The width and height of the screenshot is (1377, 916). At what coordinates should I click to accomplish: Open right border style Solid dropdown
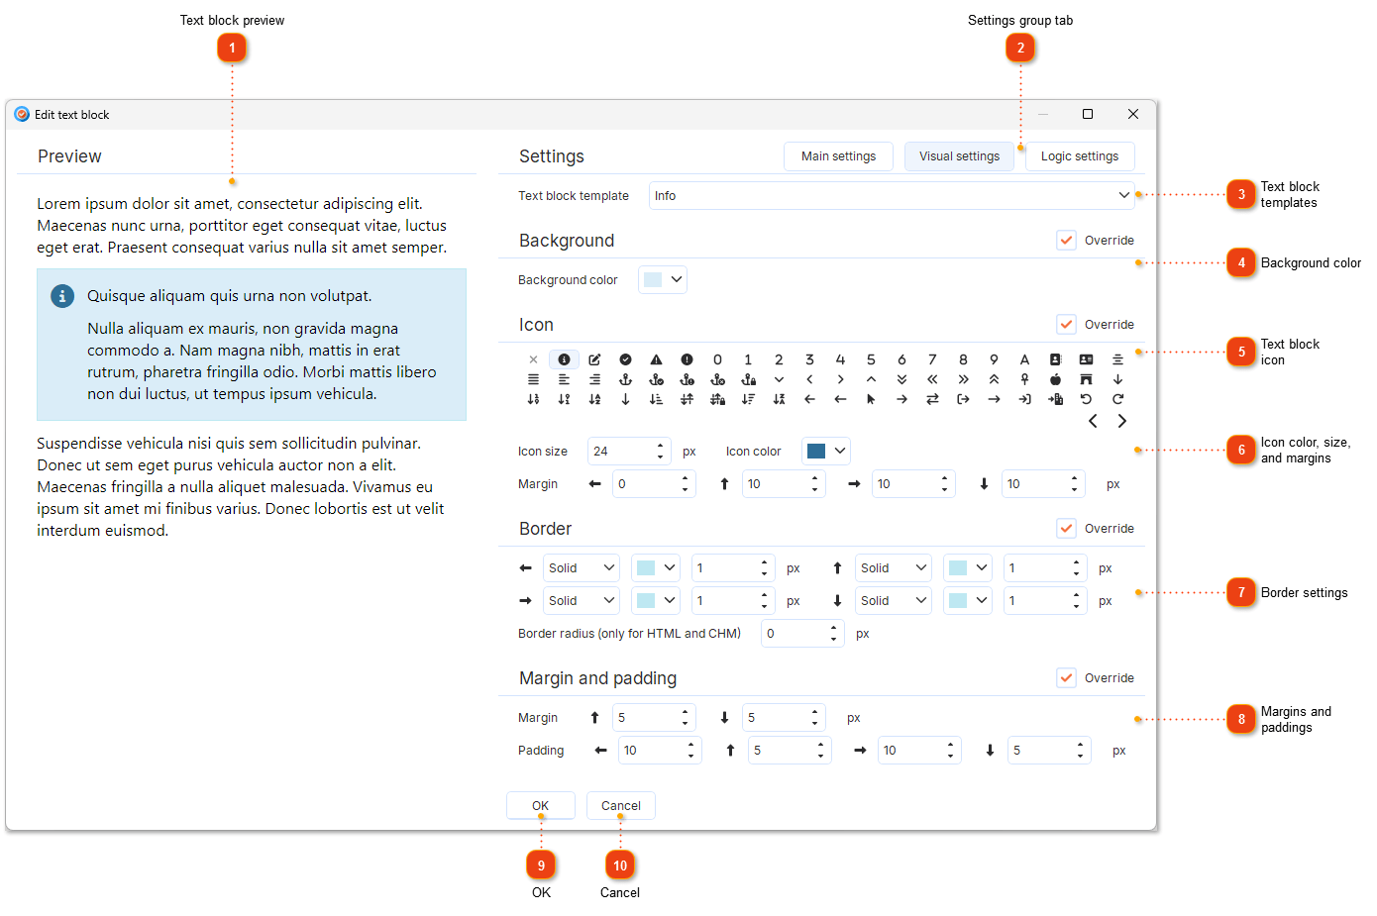[582, 600]
